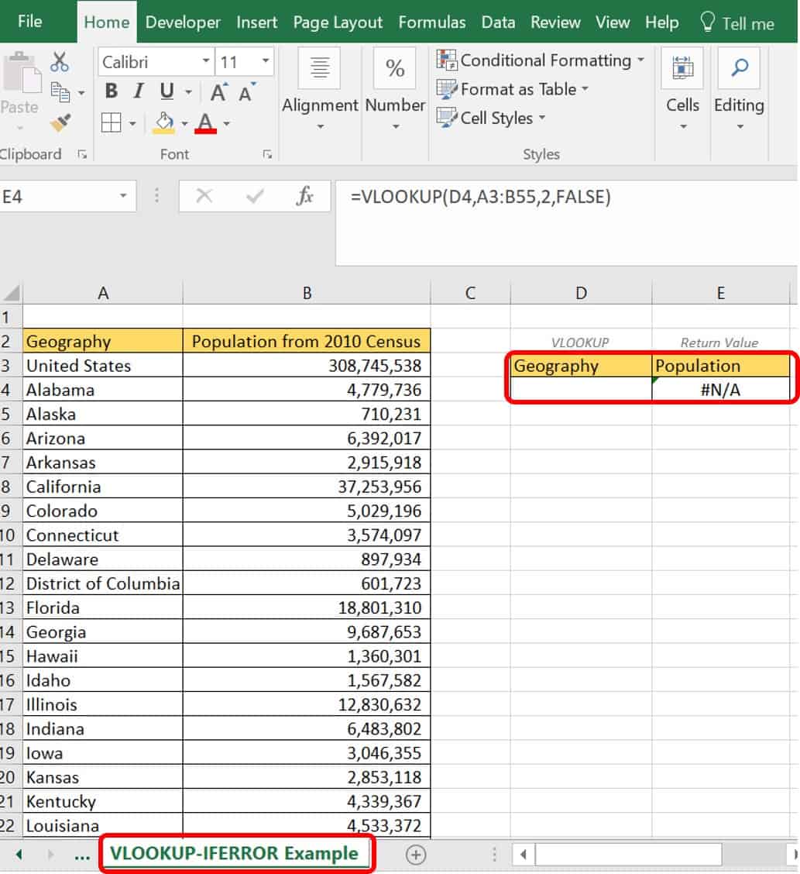Image resolution: width=800 pixels, height=874 pixels.
Task: Click the Increase Font Size icon
Action: point(219,92)
